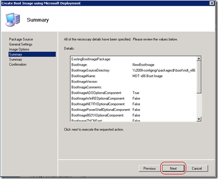Click the Next button
218x179 pixels.
pyautogui.click(x=173, y=169)
